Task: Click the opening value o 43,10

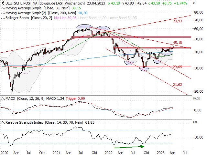Action: [114, 3]
